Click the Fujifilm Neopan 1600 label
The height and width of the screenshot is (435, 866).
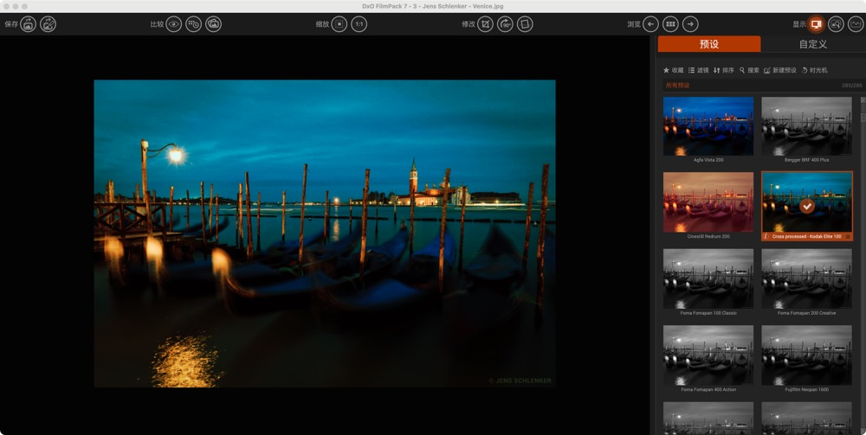coord(806,389)
